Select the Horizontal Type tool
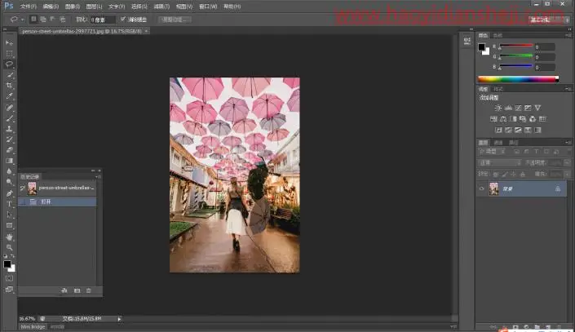Viewport: 575px width, 332px height. [x=9, y=204]
